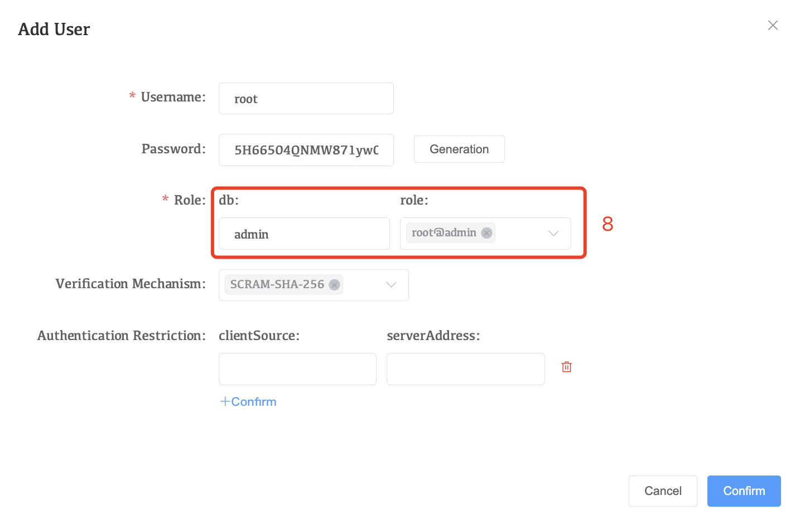This screenshot has width=800, height=524.
Task: Click the plus icon beside Confirm link
Action: tap(225, 401)
